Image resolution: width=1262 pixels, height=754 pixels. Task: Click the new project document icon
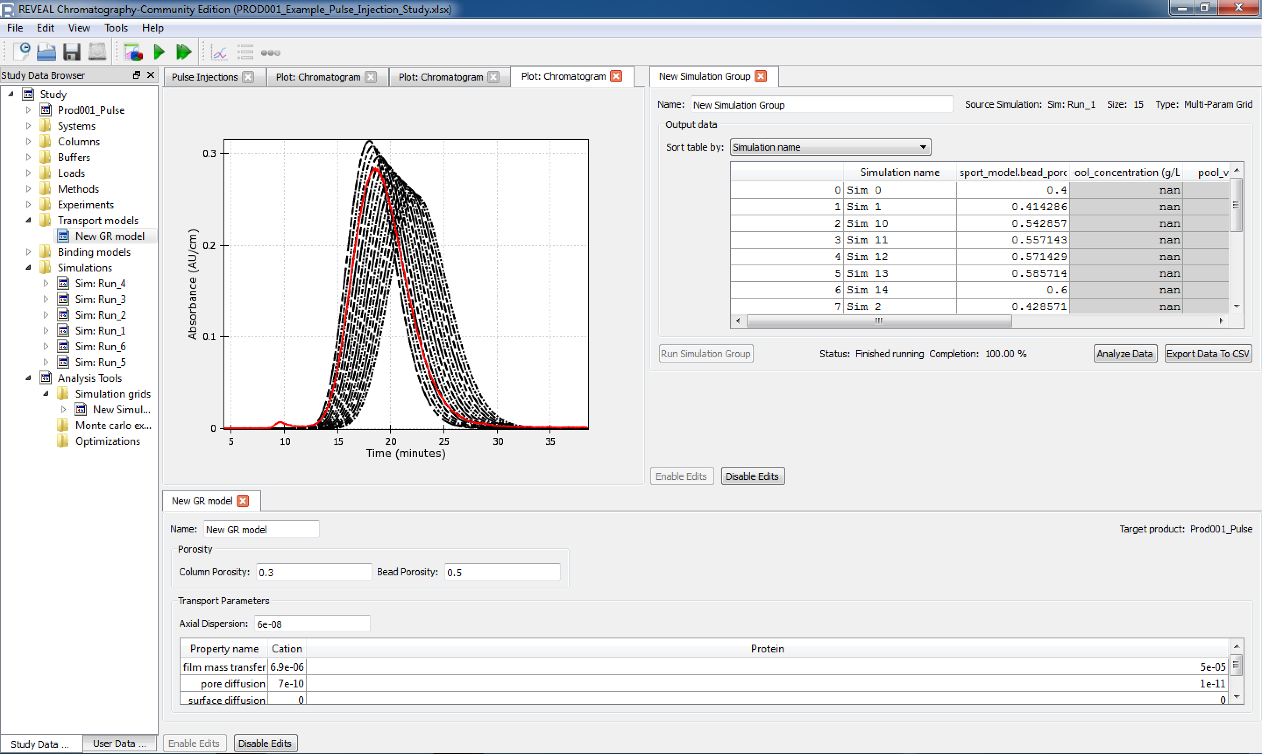[22, 52]
